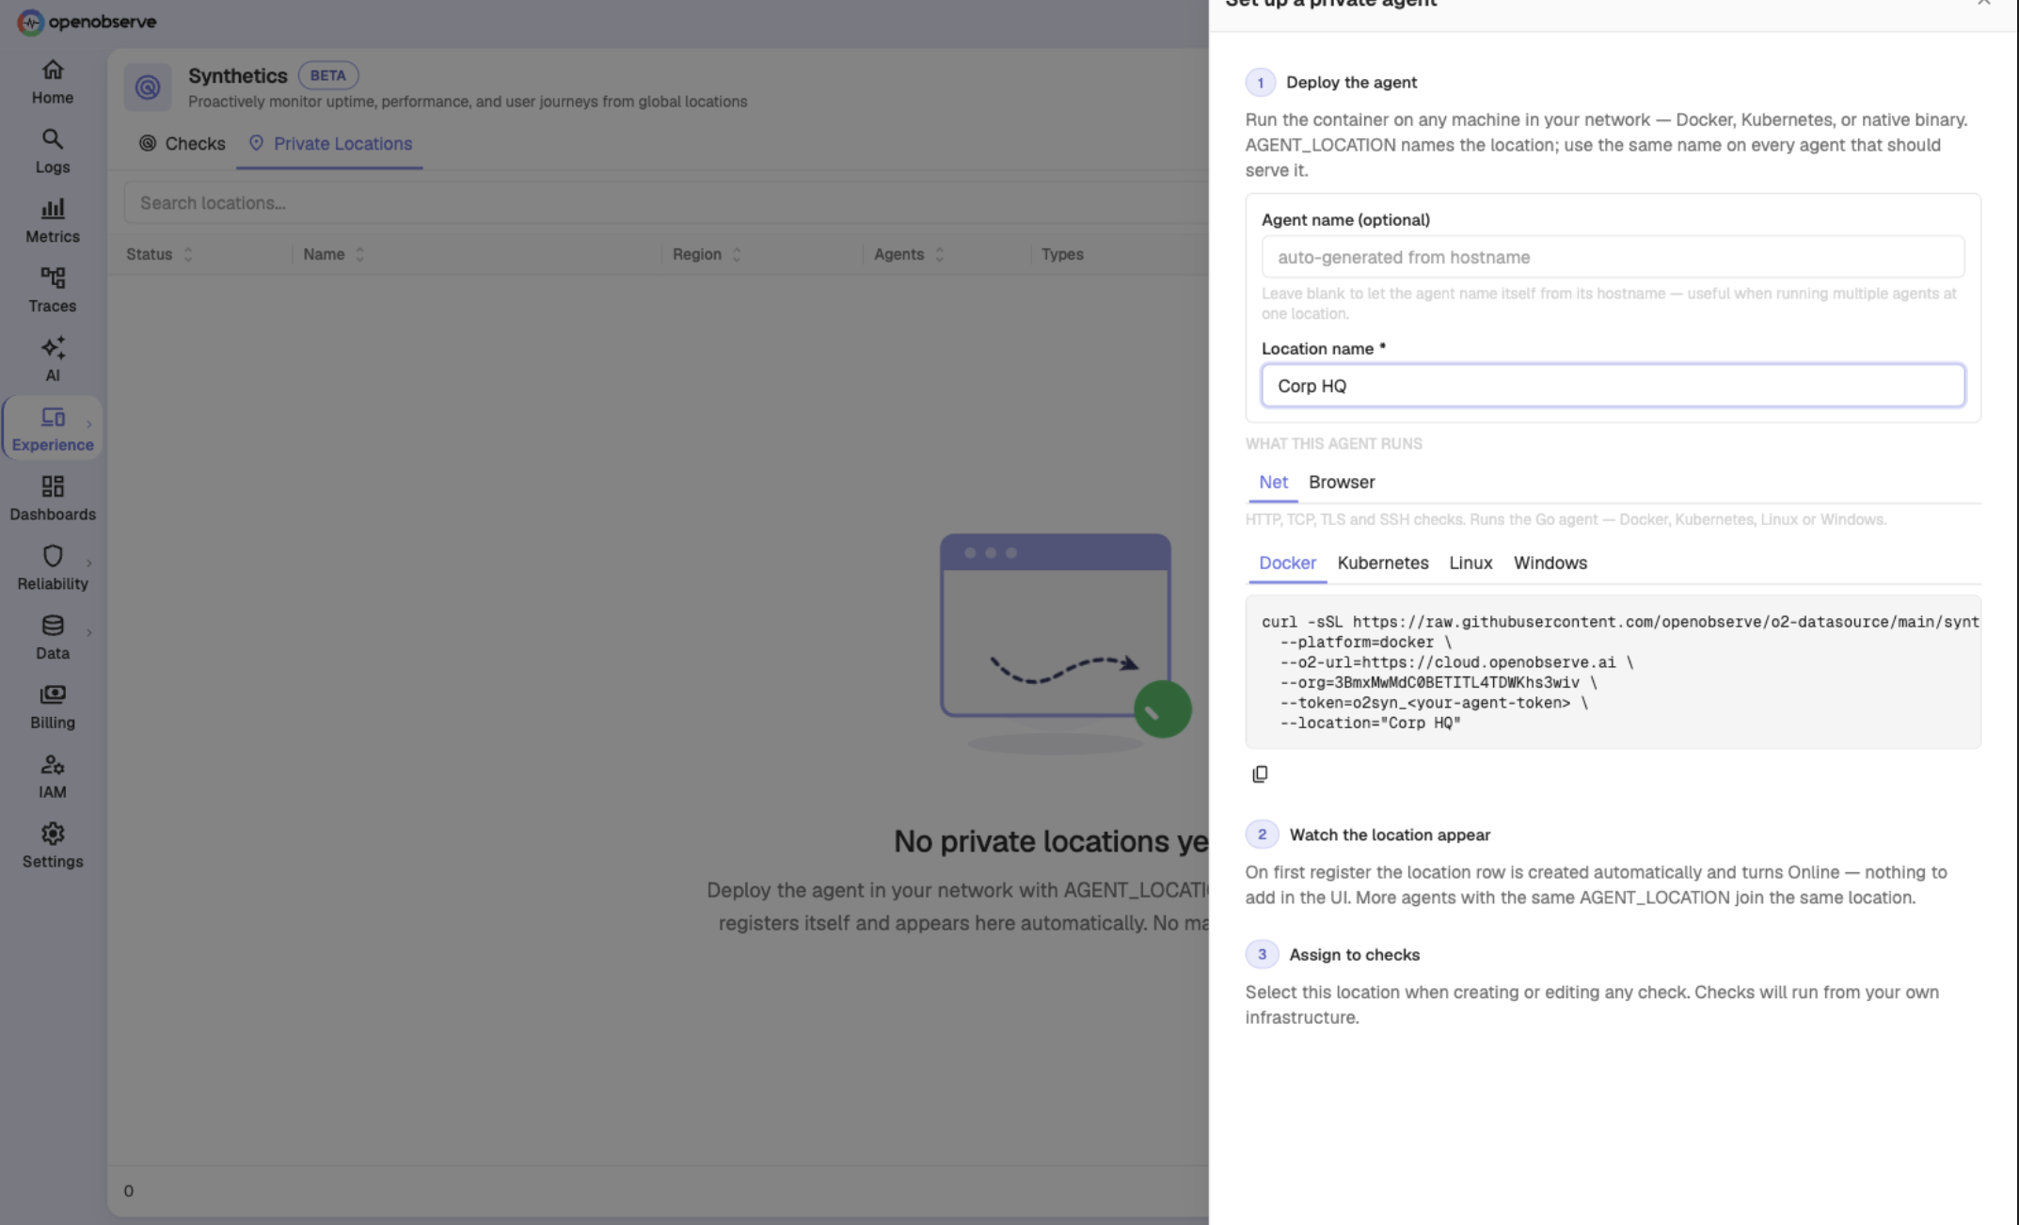Screen dimensions: 2019x1225
Task: Open the AI assistant section
Action: (x=53, y=360)
